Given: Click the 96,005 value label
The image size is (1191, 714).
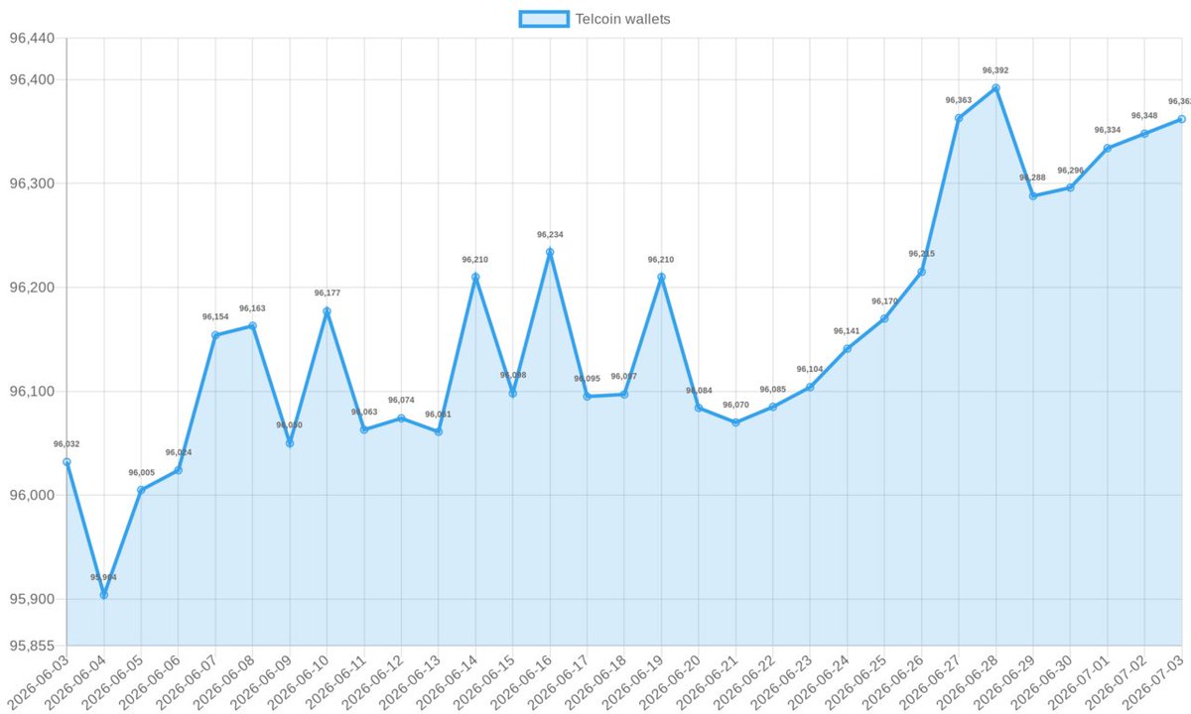Looking at the screenshot, I should [141, 473].
